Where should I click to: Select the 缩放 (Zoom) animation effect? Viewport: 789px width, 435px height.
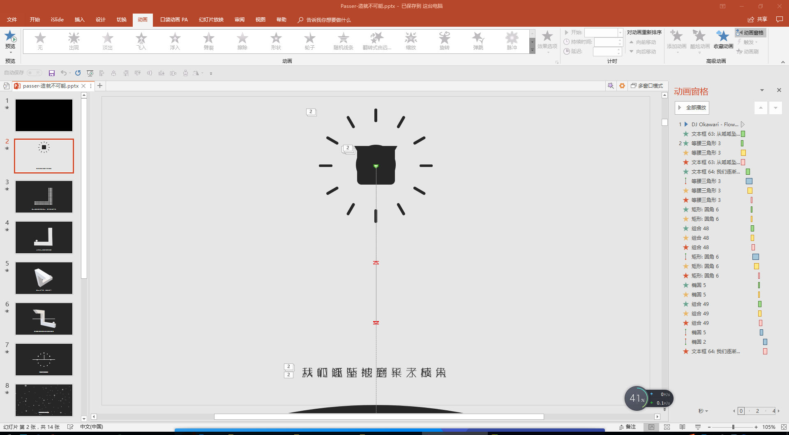[x=411, y=41]
